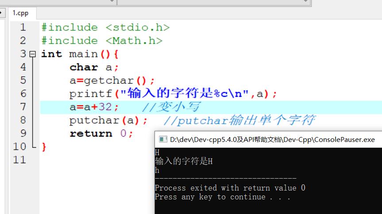Click lowercase 'h' console output line
382x214 pixels.
pos(157,170)
